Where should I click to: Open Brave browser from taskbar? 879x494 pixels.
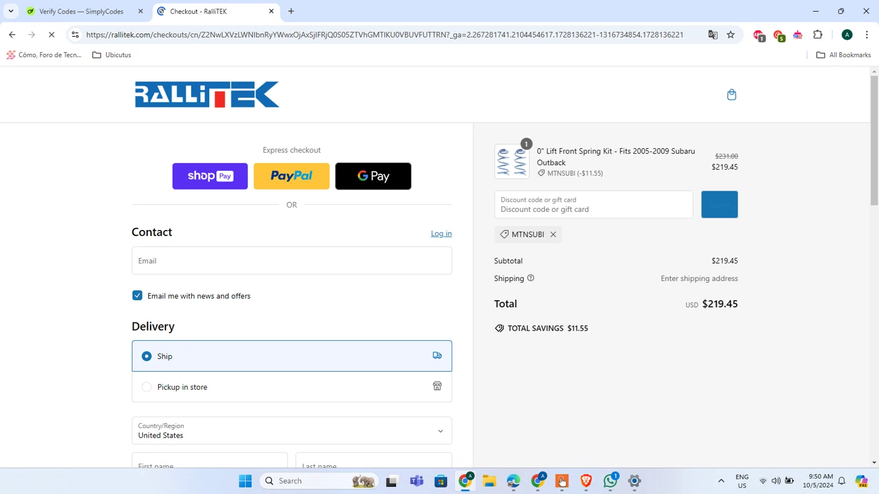(x=586, y=481)
